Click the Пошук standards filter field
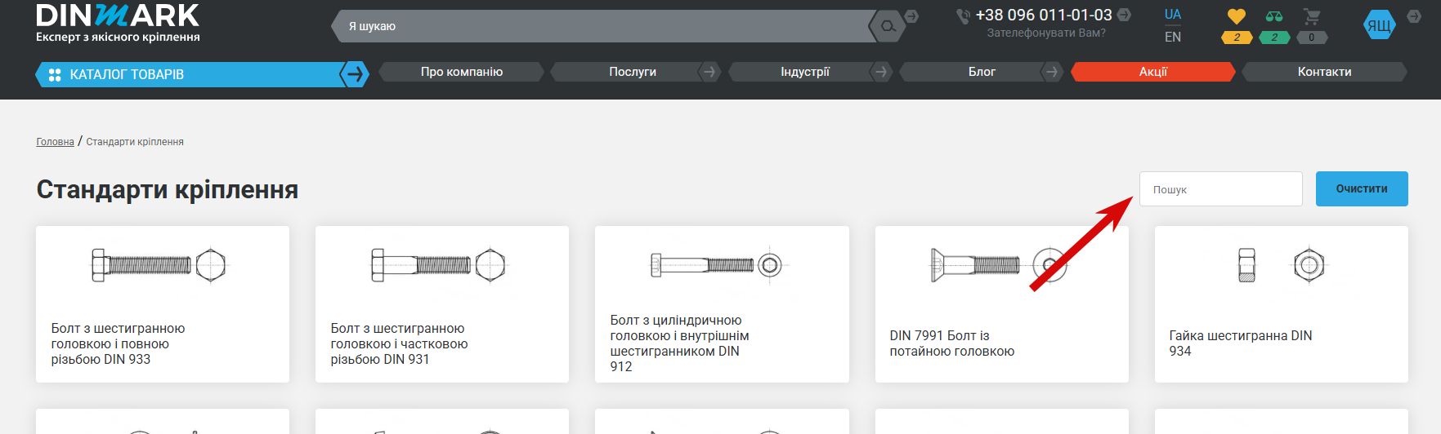The width and height of the screenshot is (1441, 434). tap(1221, 189)
